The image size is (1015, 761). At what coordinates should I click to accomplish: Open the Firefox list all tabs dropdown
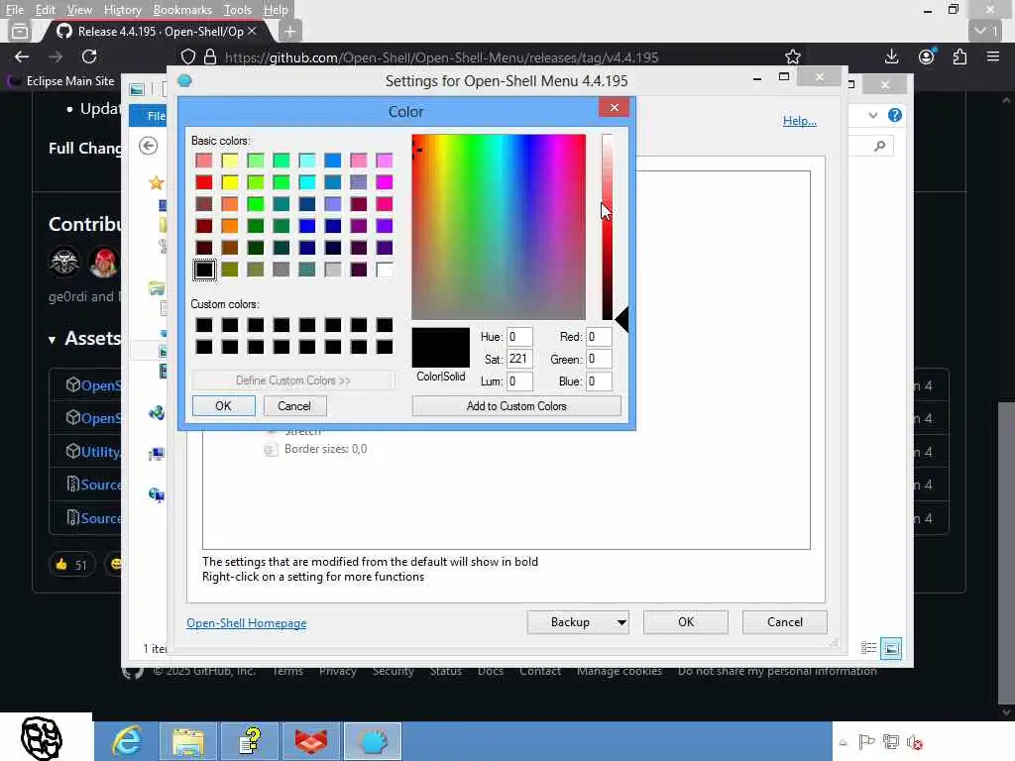[987, 31]
